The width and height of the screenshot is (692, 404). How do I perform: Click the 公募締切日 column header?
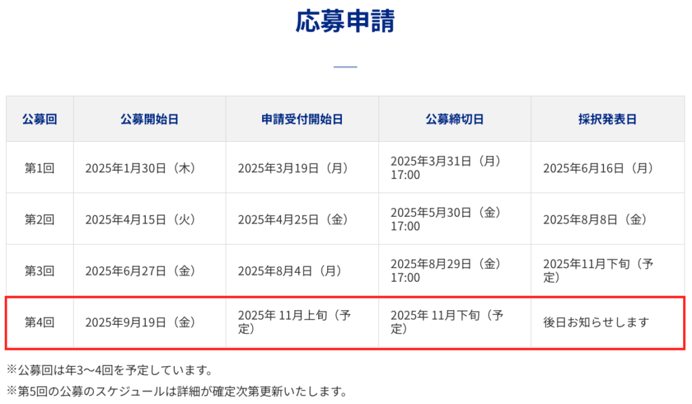tap(454, 120)
